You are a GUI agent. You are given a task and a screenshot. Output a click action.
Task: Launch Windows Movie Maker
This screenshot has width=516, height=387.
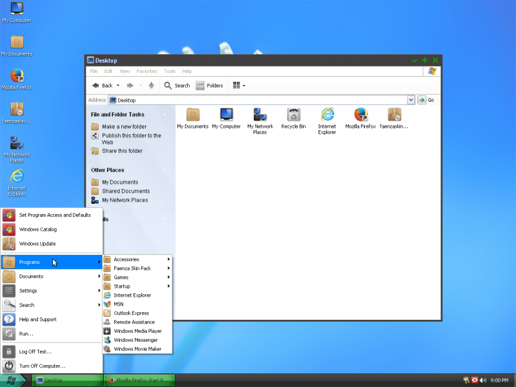137,349
